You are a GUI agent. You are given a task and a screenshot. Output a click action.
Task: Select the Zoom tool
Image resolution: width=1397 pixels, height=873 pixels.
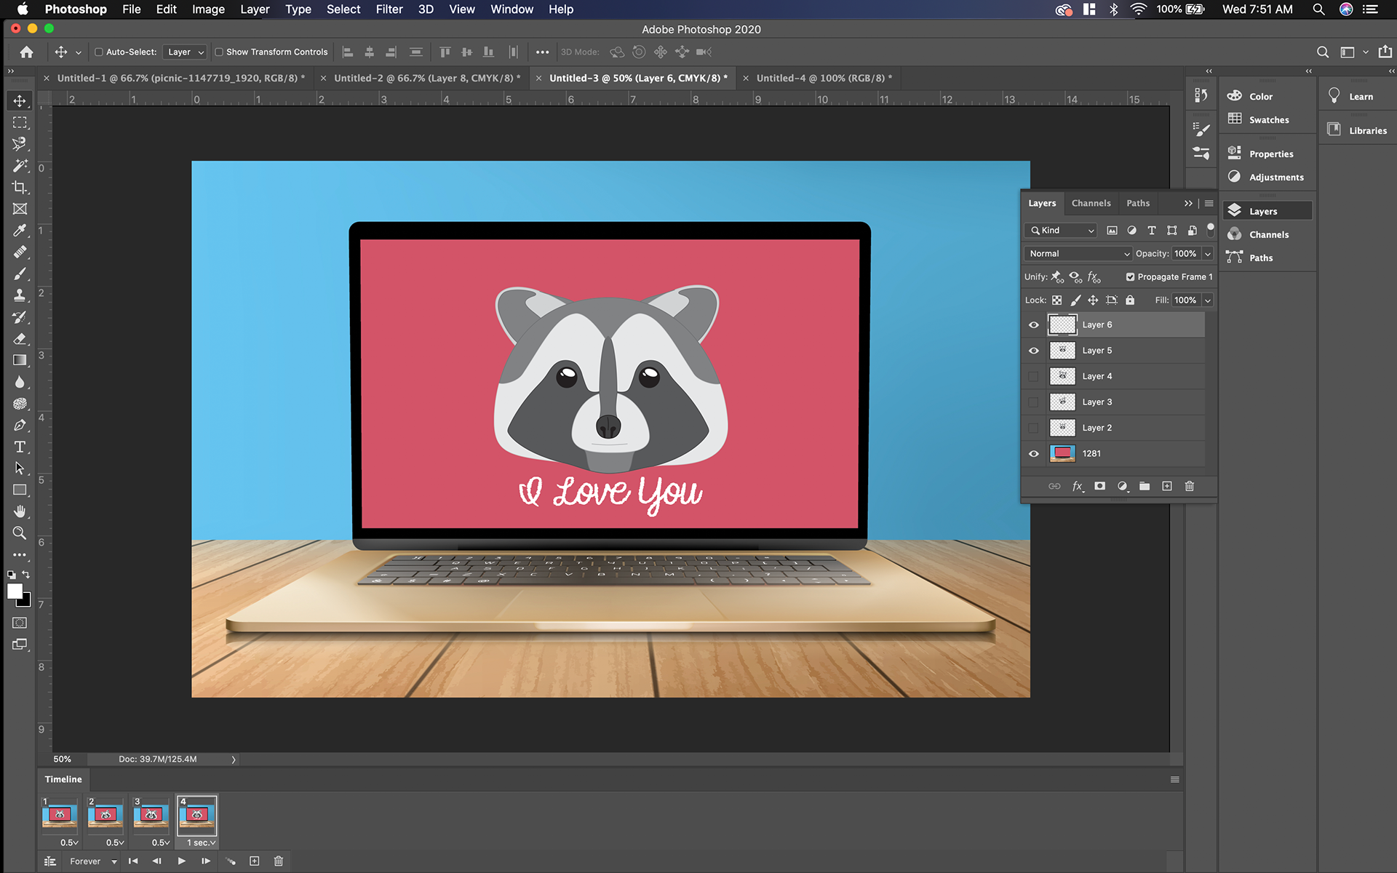tap(20, 533)
